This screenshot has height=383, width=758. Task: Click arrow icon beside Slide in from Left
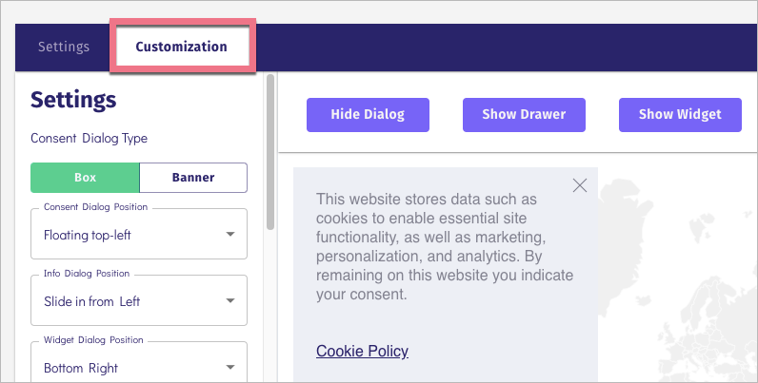(230, 301)
